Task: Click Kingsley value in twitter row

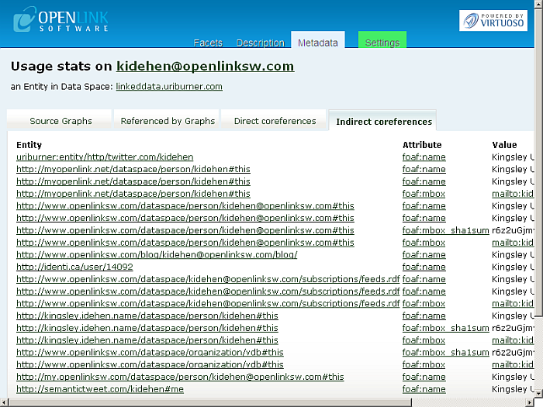Action: (513, 157)
